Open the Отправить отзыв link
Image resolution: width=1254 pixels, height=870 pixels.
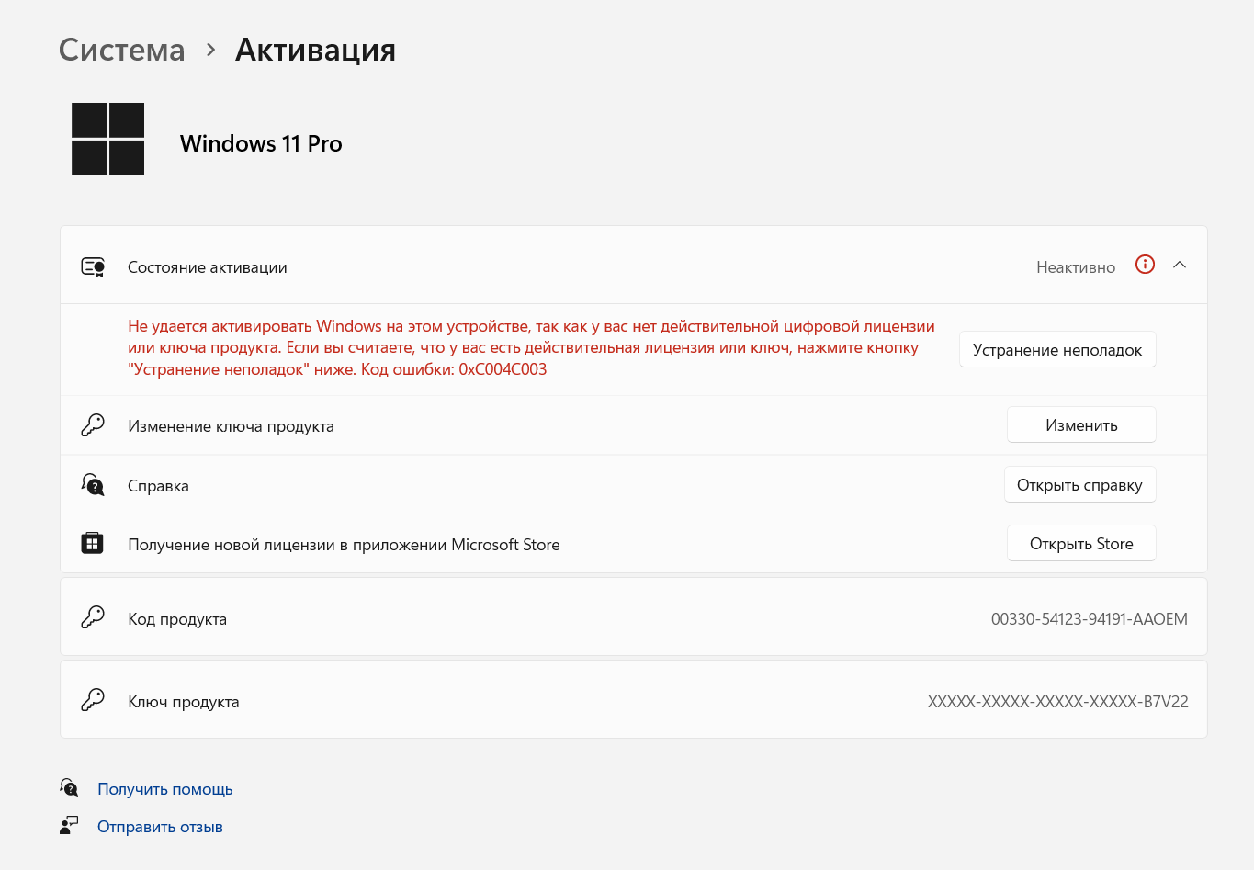(x=160, y=827)
